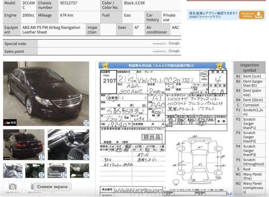The height and width of the screenshot is (197, 269).
Task: Click expand icon on main front car photo
Action: click(86, 123)
